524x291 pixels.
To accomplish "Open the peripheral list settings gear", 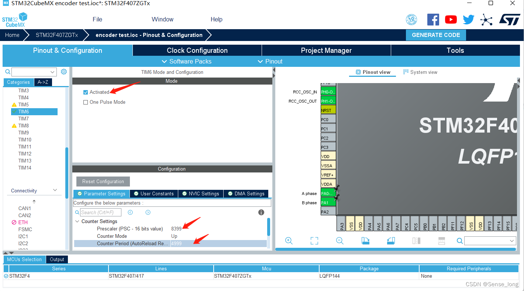I will (64, 72).
